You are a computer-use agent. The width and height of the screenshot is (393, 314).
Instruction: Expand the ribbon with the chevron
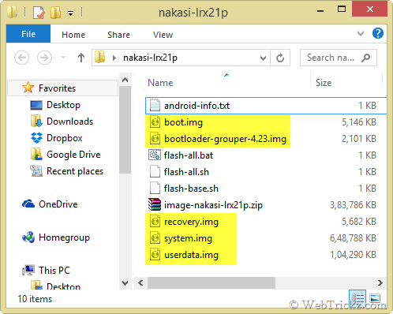361,34
